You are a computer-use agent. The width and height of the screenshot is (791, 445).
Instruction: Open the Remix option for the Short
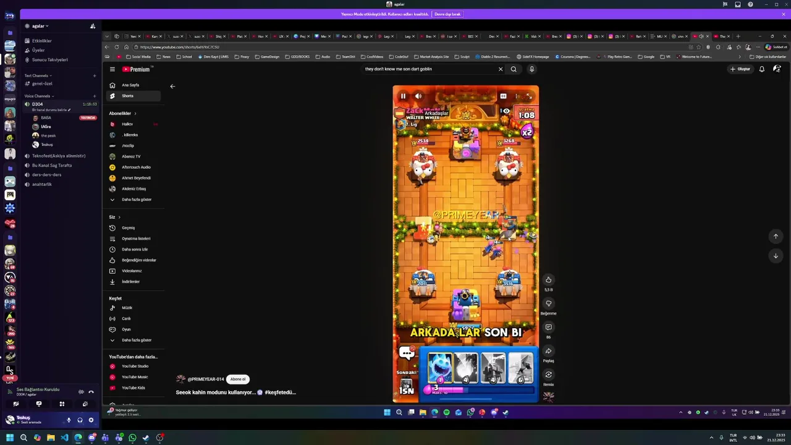548,375
